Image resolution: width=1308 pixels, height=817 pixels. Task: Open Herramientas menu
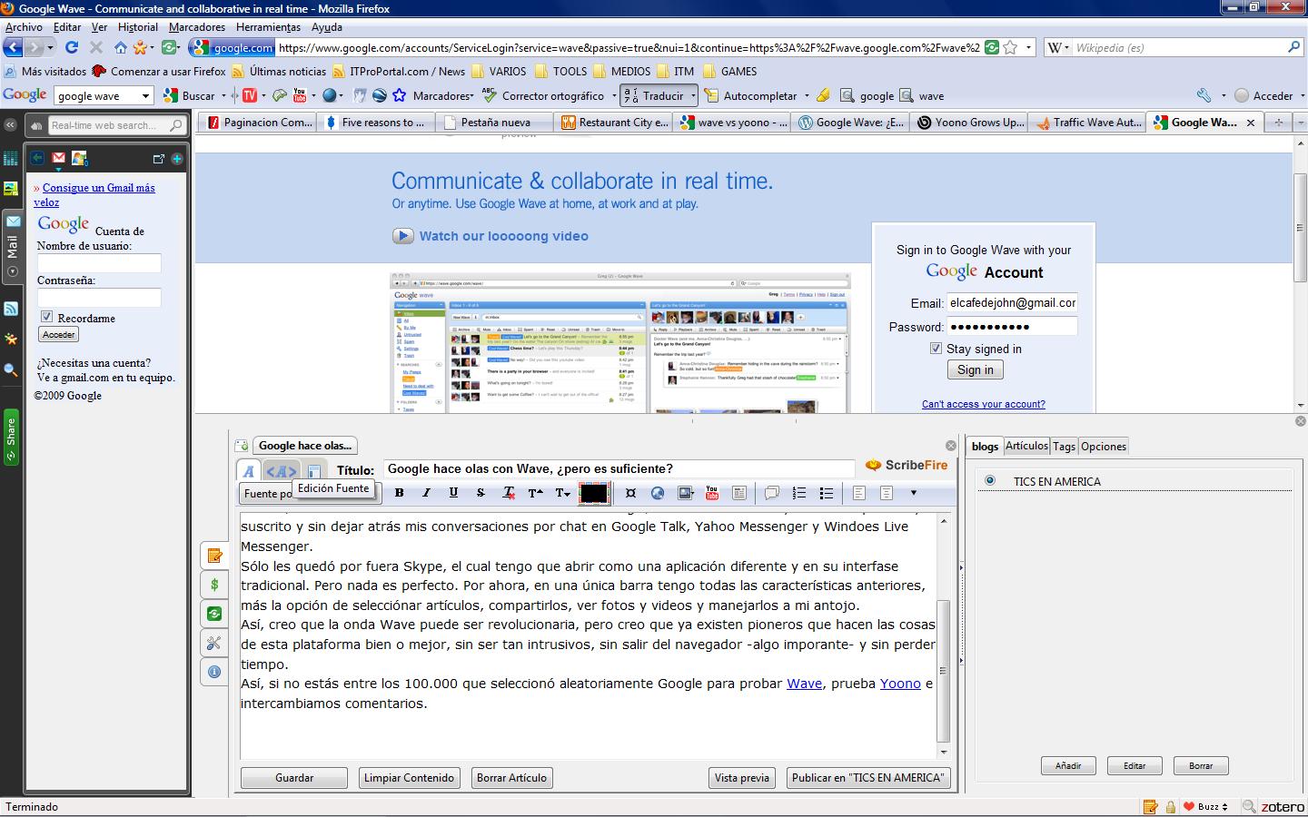pyautogui.click(x=268, y=27)
